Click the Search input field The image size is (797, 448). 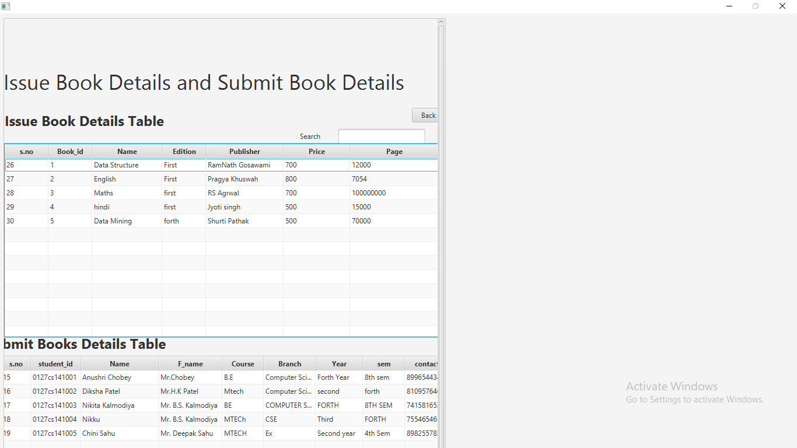pos(382,135)
